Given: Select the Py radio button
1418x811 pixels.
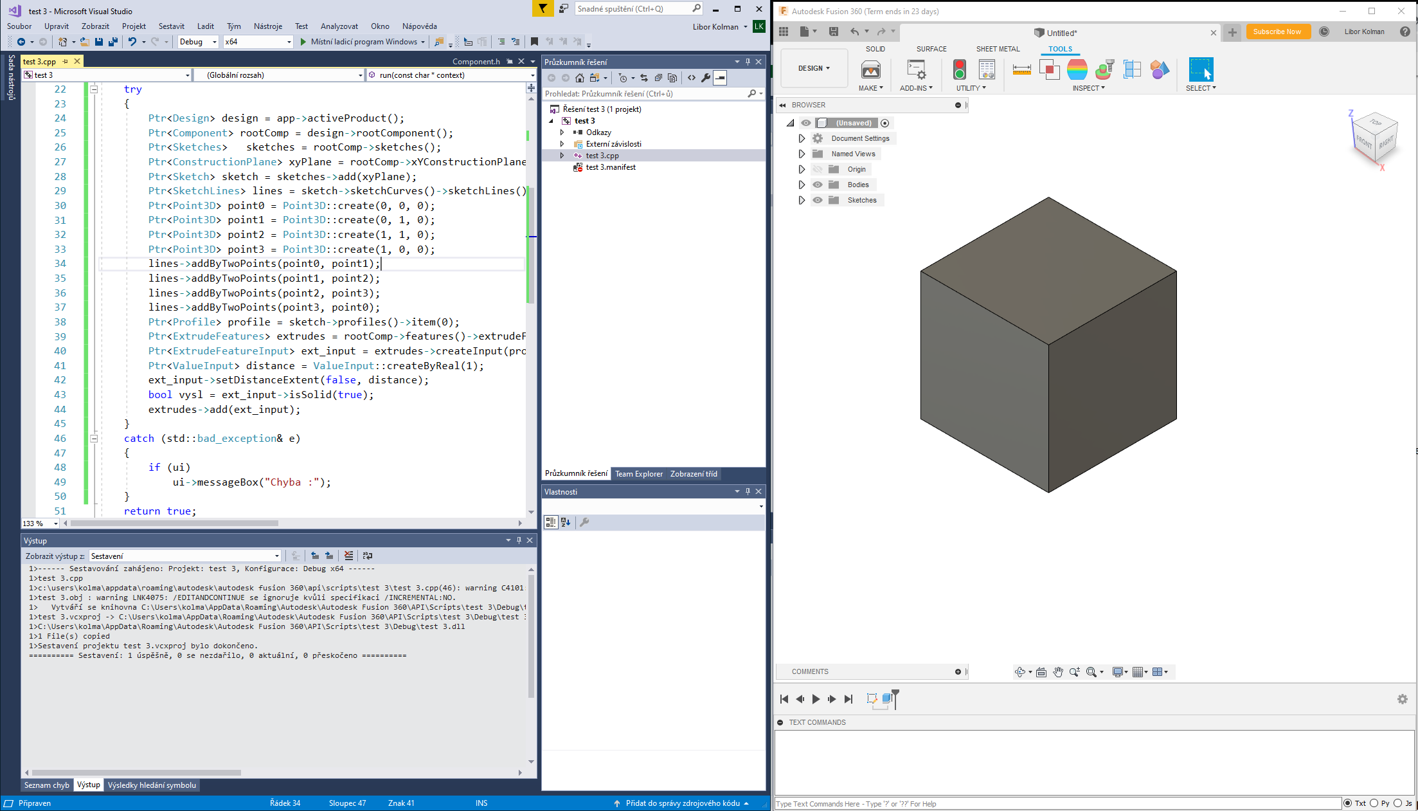Looking at the screenshot, I should click(x=1374, y=803).
